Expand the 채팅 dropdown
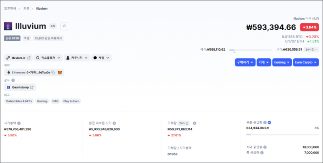The image size is (323, 163). 101,58
